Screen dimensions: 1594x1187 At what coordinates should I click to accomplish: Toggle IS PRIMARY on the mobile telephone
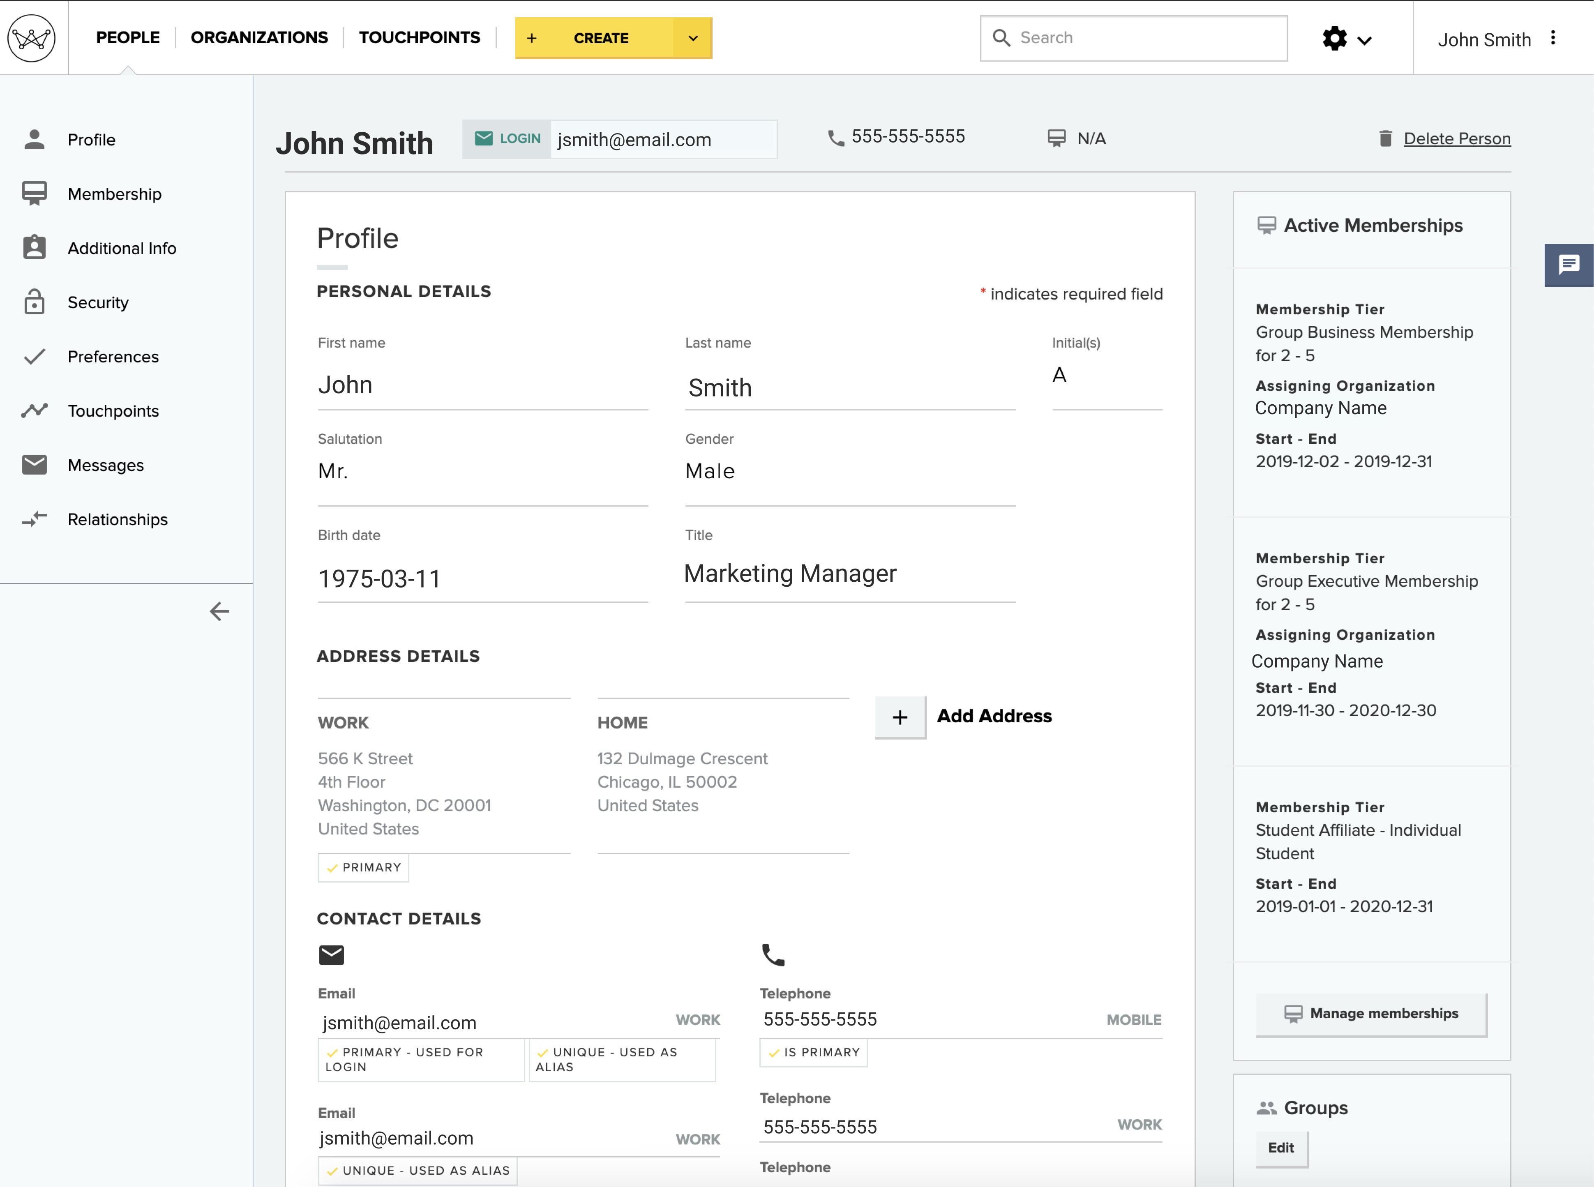pos(813,1053)
